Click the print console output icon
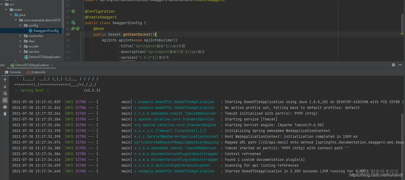The width and height of the screenshot is (405, 180). [x=5, y=107]
